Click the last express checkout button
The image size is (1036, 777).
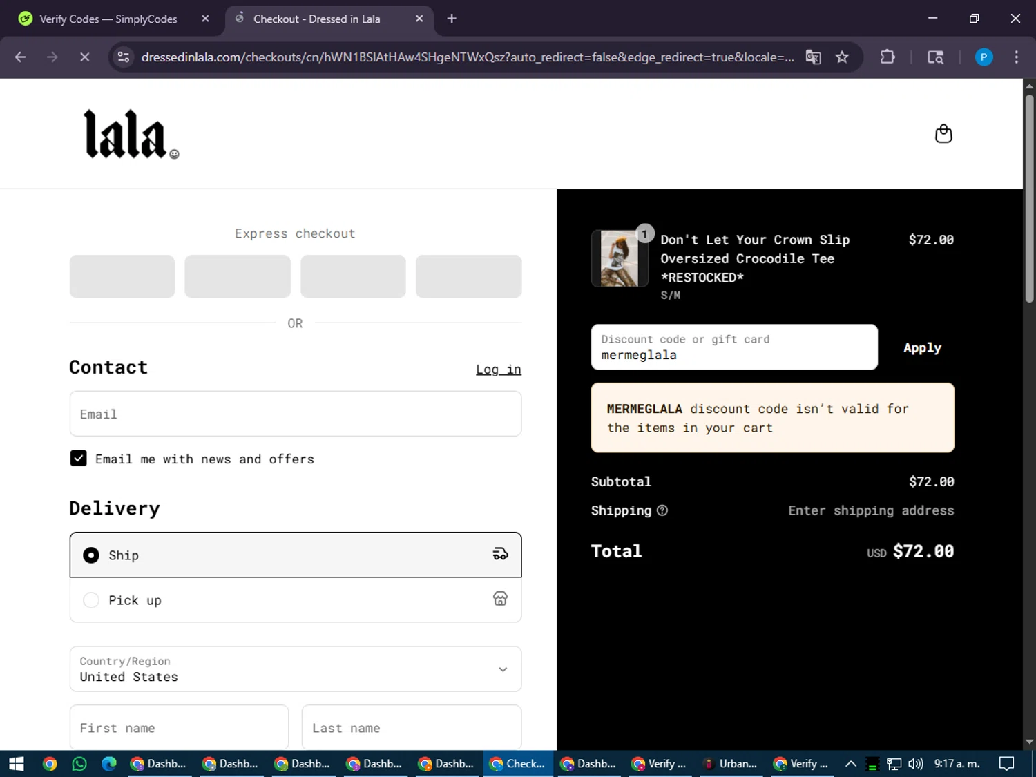468,276
